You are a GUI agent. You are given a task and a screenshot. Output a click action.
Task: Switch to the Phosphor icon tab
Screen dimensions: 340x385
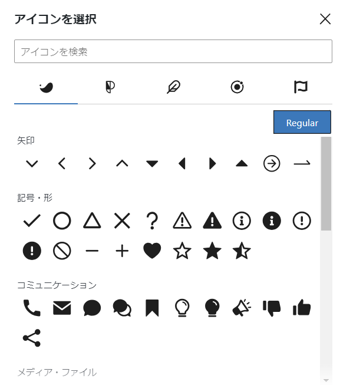pyautogui.click(x=110, y=87)
